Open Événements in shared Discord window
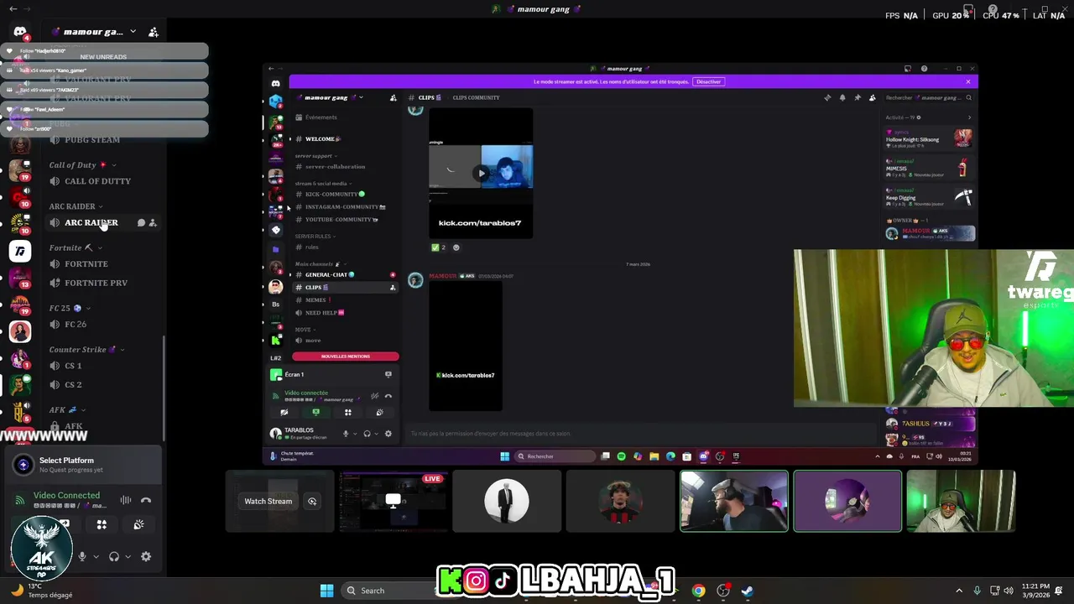 point(321,117)
